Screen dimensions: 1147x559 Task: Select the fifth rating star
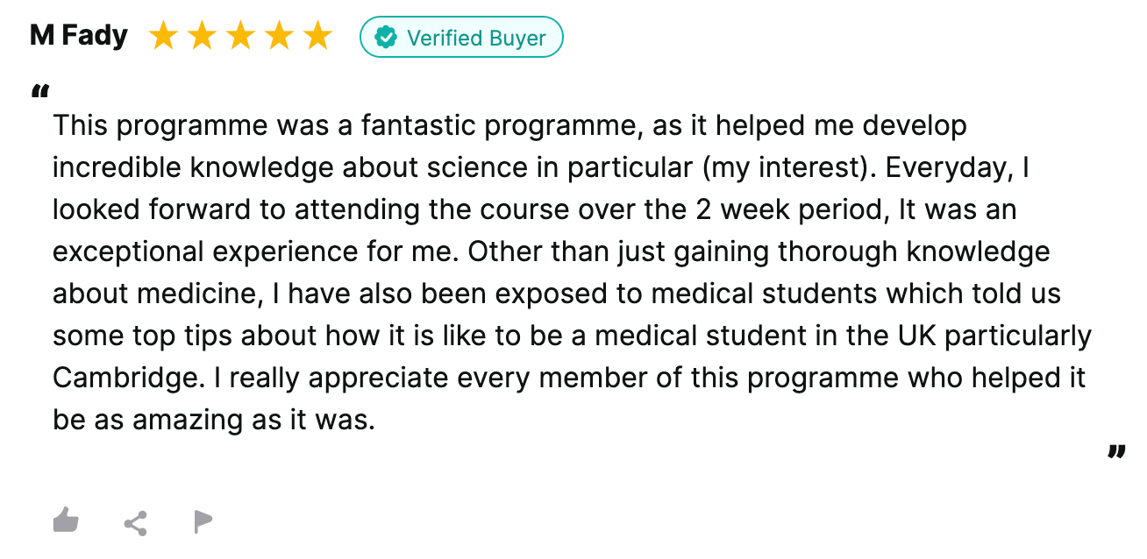click(x=317, y=37)
